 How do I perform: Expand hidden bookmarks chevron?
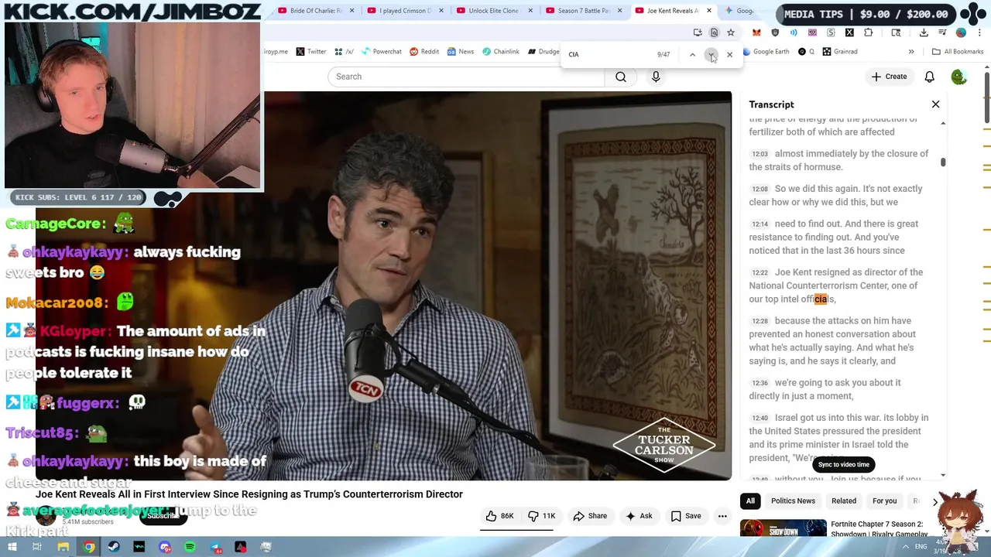[911, 52]
